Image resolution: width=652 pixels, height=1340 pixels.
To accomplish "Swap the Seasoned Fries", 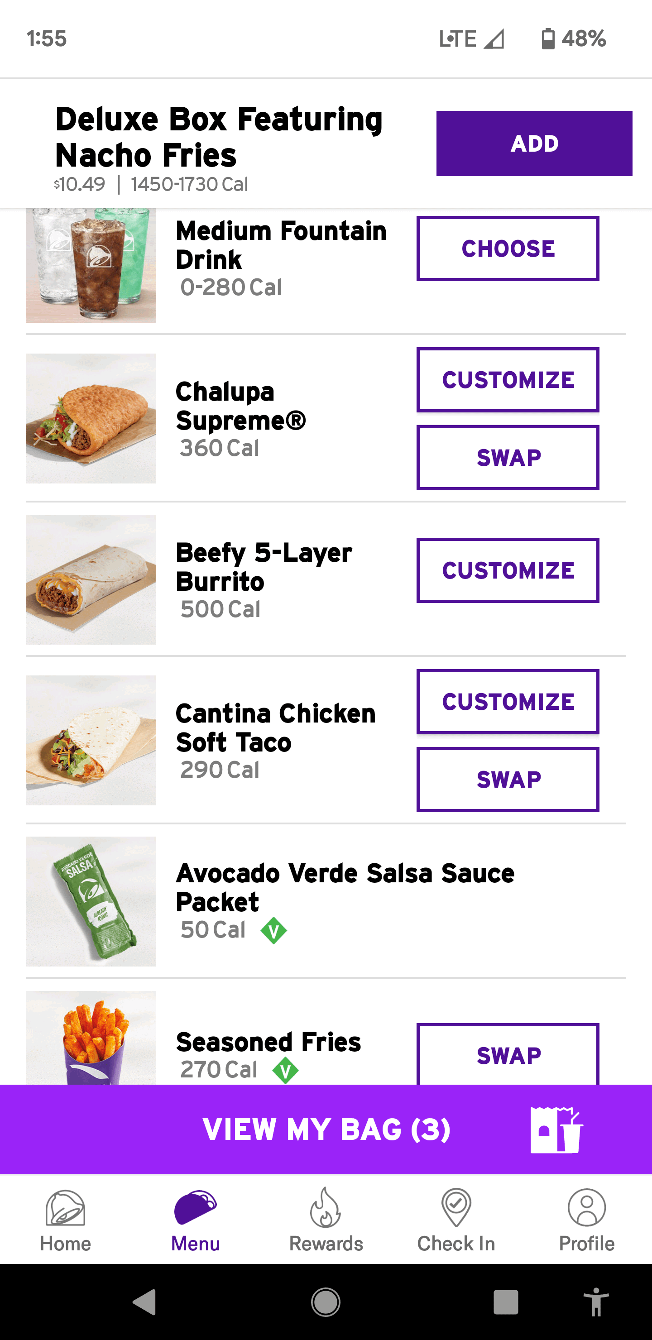I will coord(508,1055).
